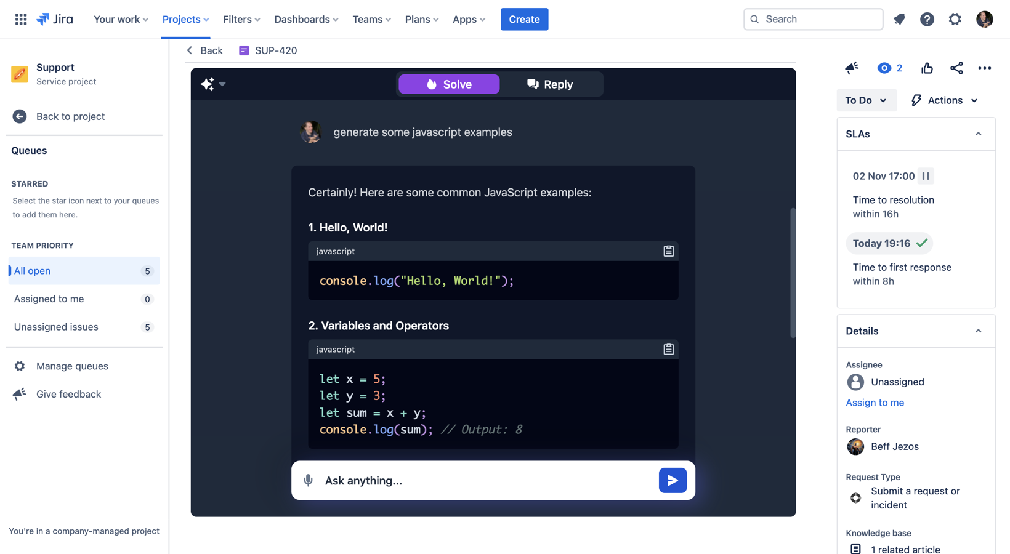Click Give feedback in sidebar
This screenshot has width=1010, height=554.
coord(68,394)
